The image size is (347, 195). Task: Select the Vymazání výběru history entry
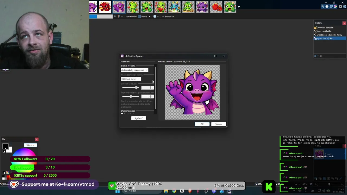(x=330, y=38)
